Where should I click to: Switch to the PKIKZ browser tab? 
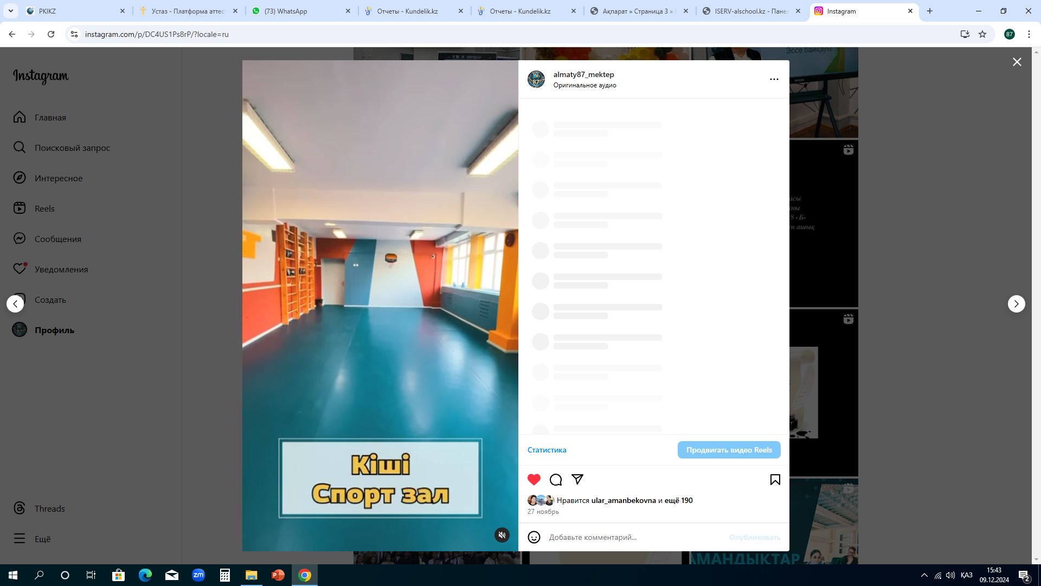(75, 11)
